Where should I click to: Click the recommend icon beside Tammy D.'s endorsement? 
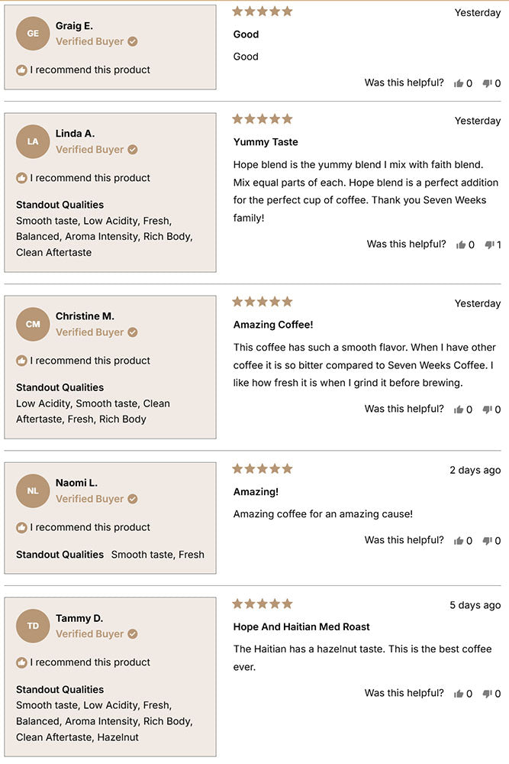point(22,662)
